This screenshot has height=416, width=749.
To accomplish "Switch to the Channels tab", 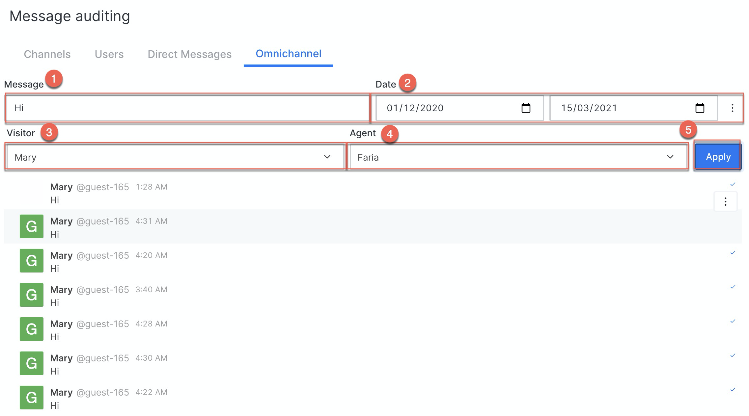I will point(47,54).
